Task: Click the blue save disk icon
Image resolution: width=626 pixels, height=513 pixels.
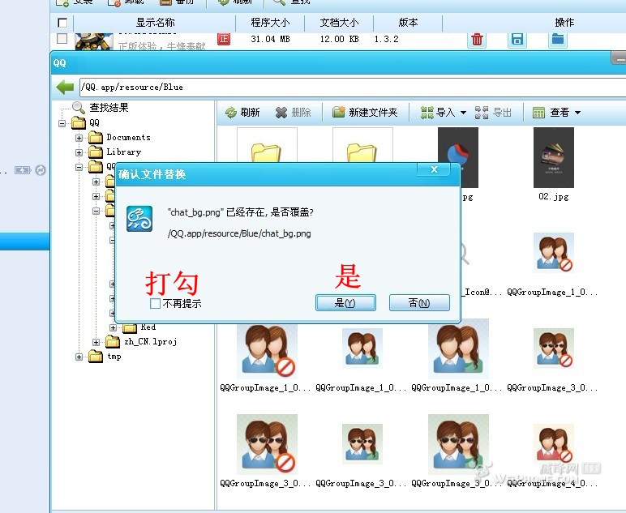Action: [517, 39]
